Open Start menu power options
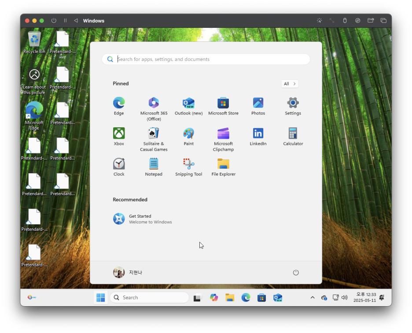The height and width of the screenshot is (333, 412). [296, 272]
